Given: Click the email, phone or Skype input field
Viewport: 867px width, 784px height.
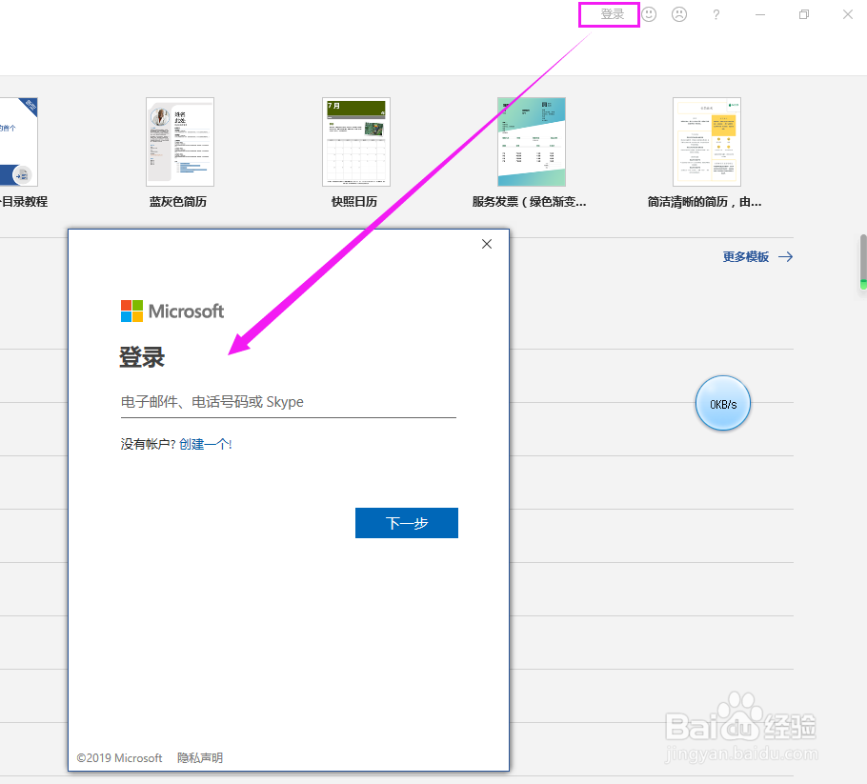Looking at the screenshot, I should tap(286, 402).
